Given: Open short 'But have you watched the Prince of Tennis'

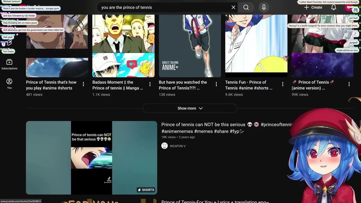Looking at the screenshot, I should coord(183,85).
